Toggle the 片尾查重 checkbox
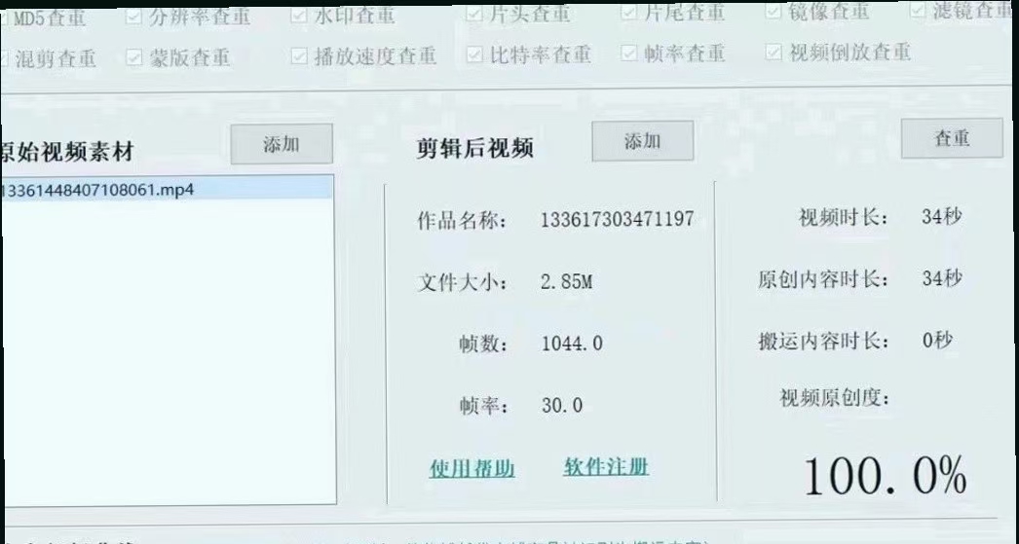The image size is (1019, 544). point(628,13)
